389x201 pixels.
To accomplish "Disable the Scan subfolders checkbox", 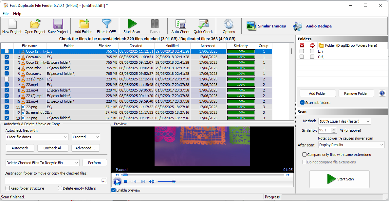I will (x=303, y=103).
